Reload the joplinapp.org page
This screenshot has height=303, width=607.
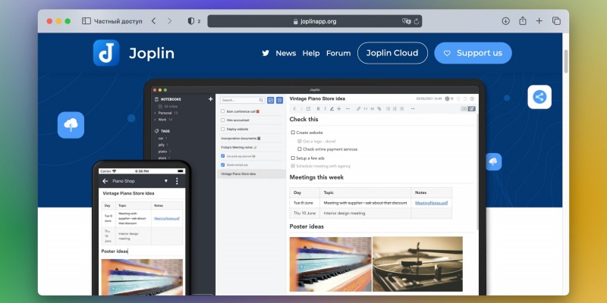pos(417,21)
